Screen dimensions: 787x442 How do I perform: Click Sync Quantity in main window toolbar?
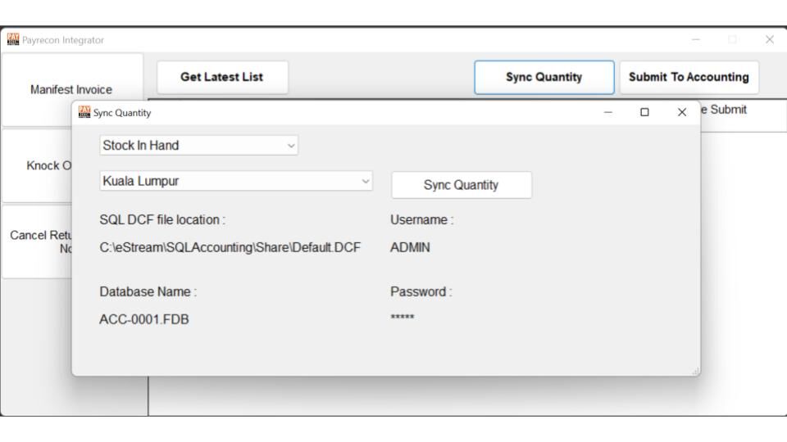pos(544,77)
